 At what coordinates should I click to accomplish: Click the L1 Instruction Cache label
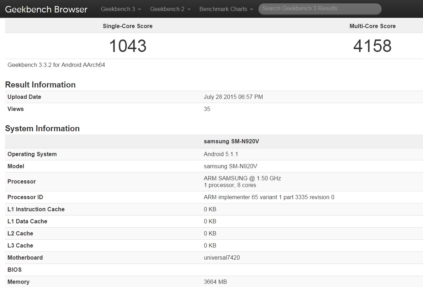tap(36, 209)
